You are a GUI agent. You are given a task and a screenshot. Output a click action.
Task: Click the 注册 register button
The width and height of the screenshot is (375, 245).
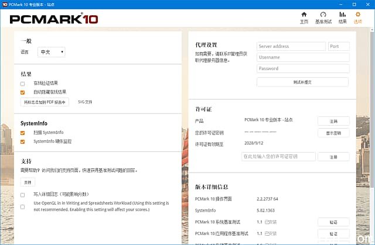[x=333, y=157]
